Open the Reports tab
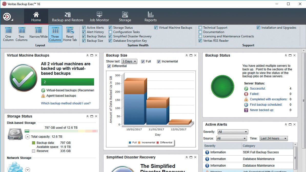 point(150,17)
